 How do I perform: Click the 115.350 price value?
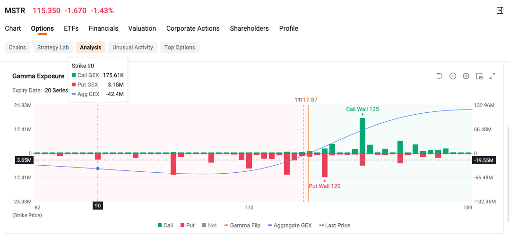[46, 11]
